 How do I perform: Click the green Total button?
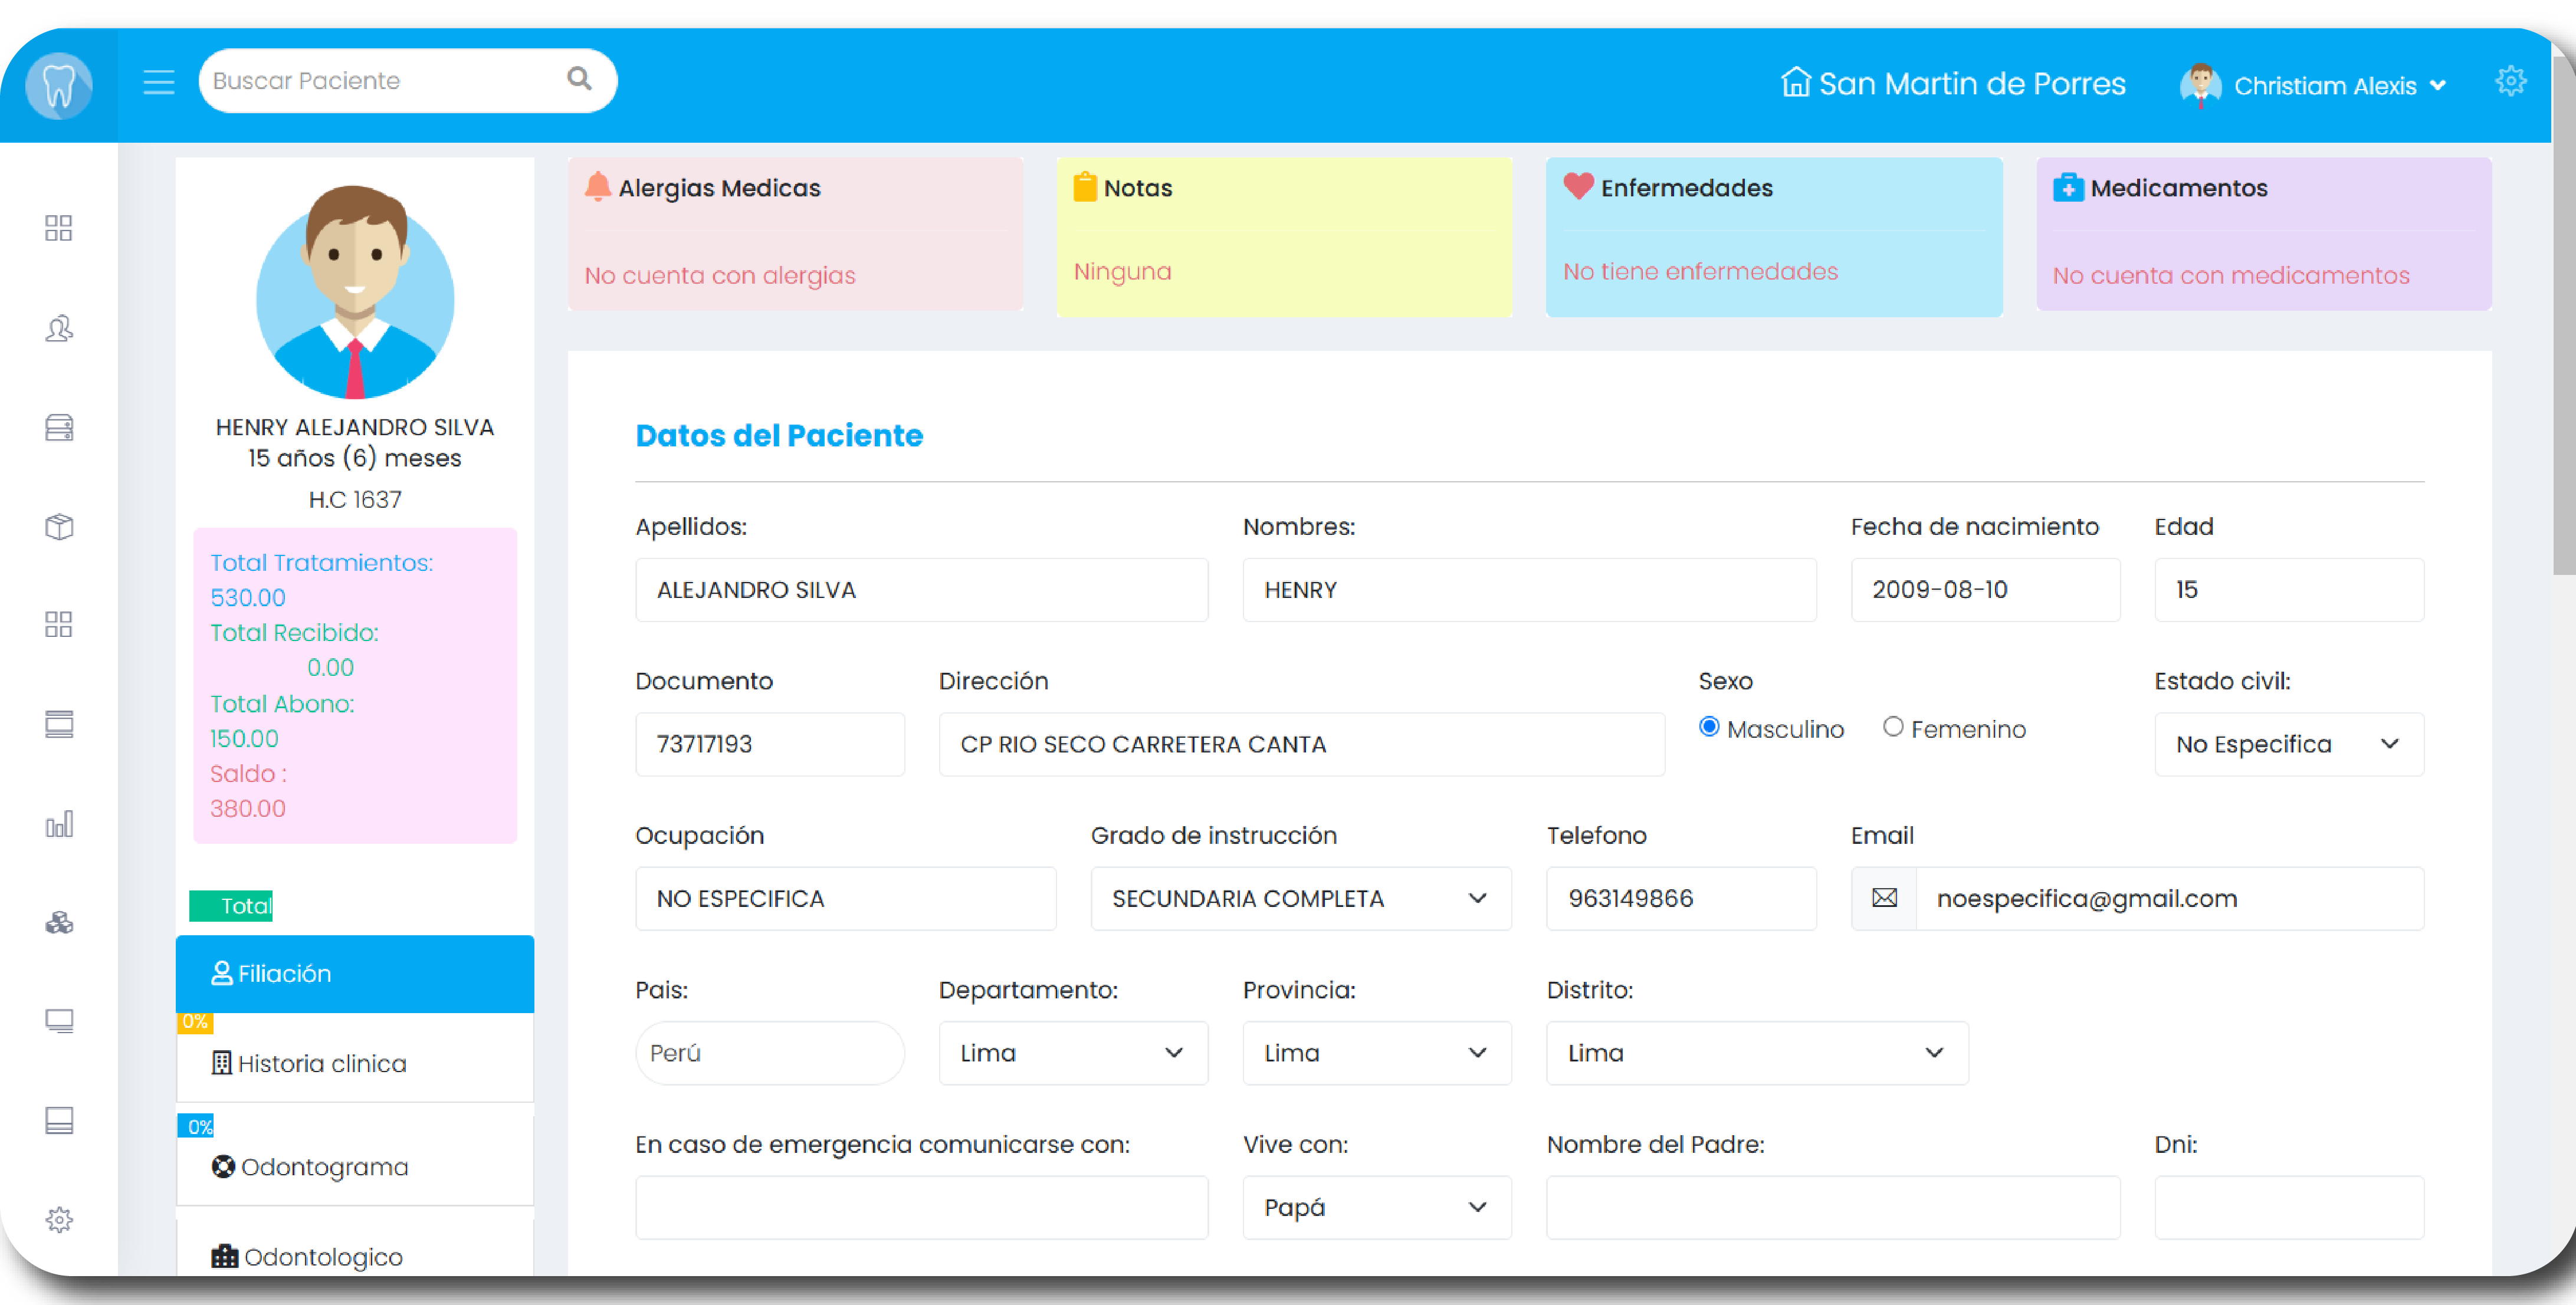pyautogui.click(x=232, y=905)
